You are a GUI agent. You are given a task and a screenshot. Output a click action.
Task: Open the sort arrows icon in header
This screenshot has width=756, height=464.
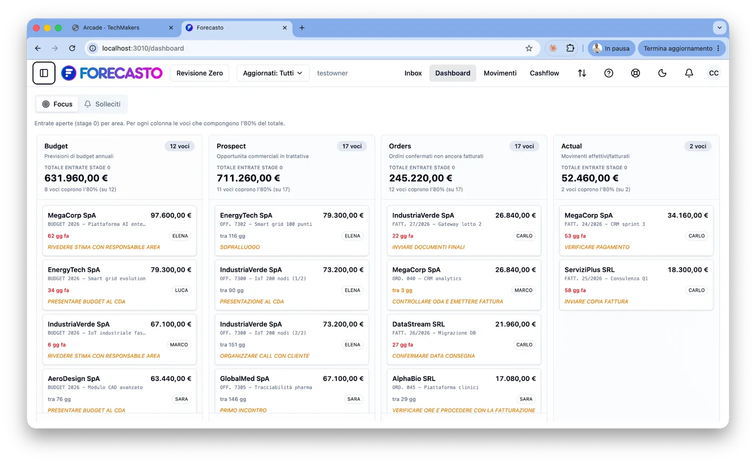pyautogui.click(x=582, y=73)
